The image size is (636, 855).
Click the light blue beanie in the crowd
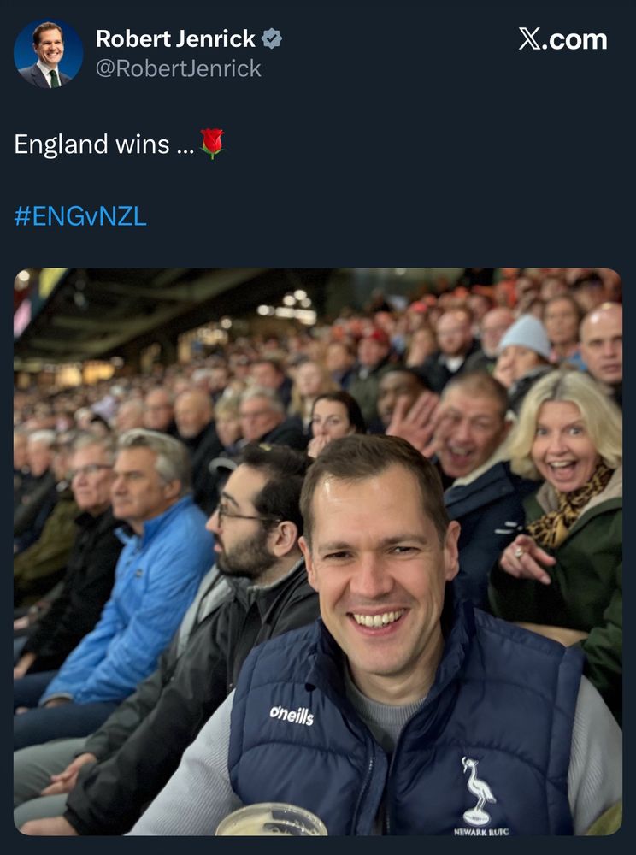(526, 335)
